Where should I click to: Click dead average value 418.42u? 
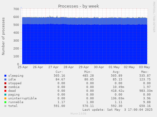click(118, 91)
